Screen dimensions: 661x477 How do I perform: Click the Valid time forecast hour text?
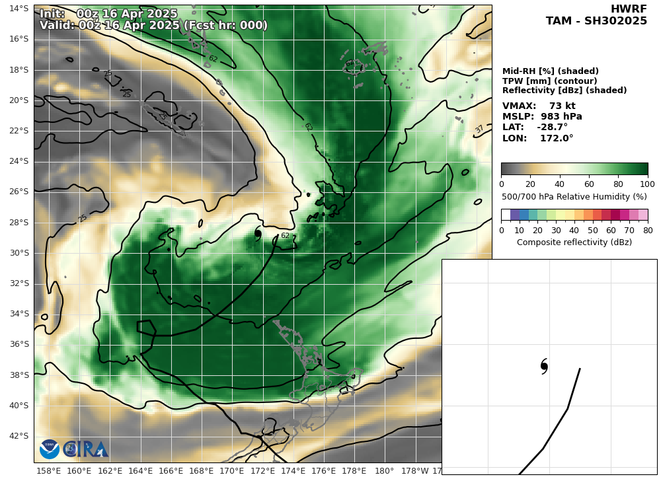click(x=153, y=25)
